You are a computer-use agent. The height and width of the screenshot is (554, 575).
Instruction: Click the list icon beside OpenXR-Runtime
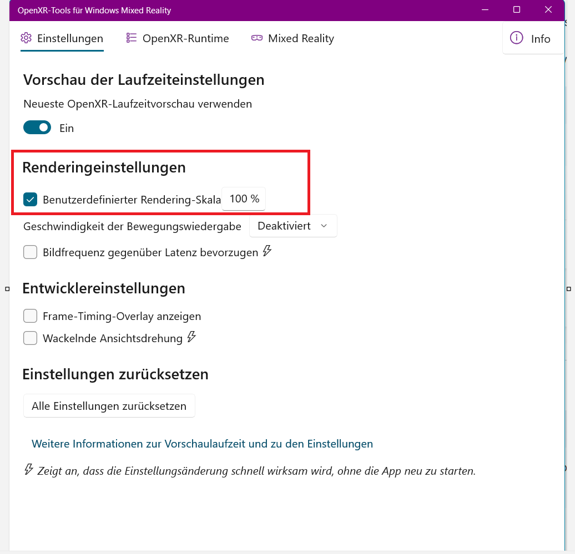tap(132, 38)
